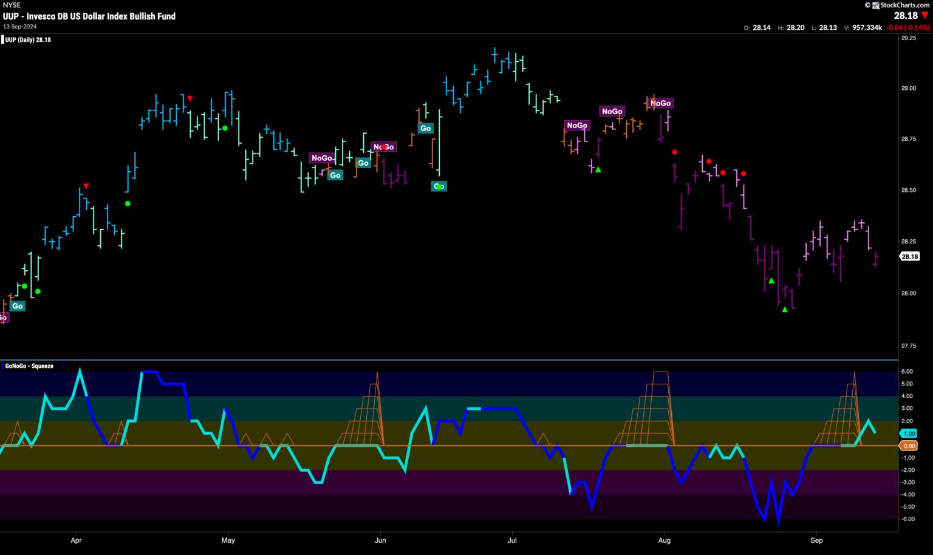
Task: Click the red triangle marker in early April
Action: [x=86, y=186]
